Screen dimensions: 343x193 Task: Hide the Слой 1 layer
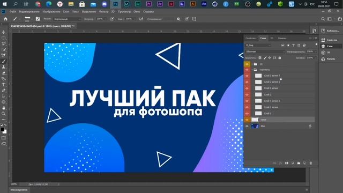click(x=247, y=113)
